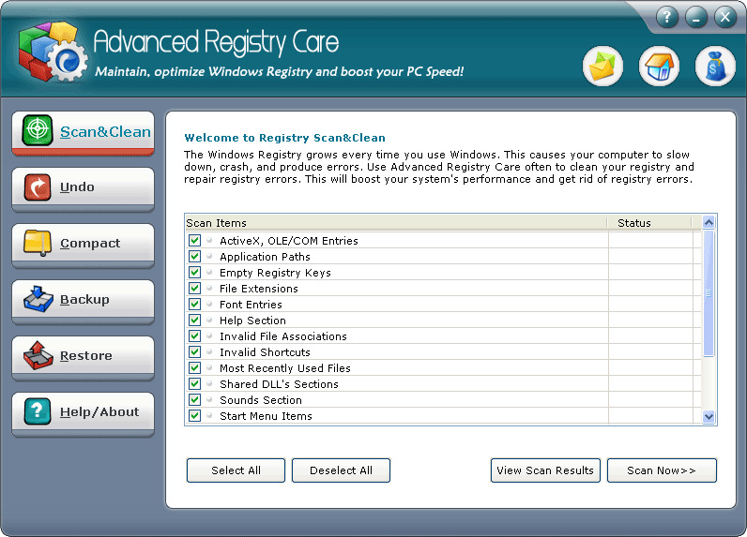This screenshot has height=537, width=747.
Task: Click the scan list scrollbar thumb
Action: pos(709,293)
